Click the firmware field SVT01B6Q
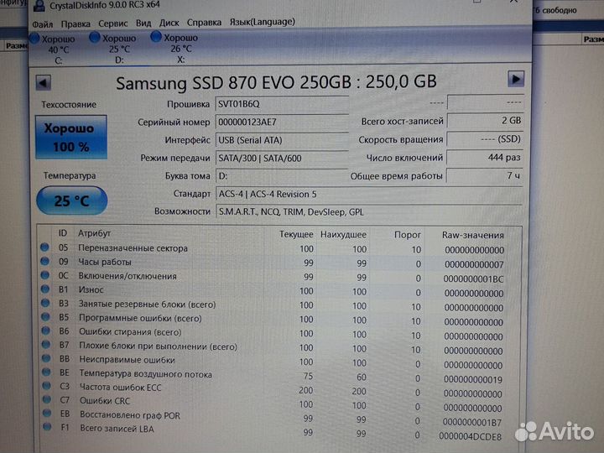Screen dimensions: 604x453 (x=282, y=104)
